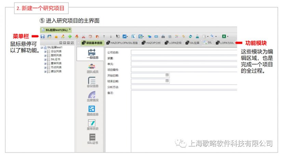Image resolution: width=282 pixels, height=156 pixels.
Task: Click the green refresh arrows icon
Action: (x=190, y=36)
